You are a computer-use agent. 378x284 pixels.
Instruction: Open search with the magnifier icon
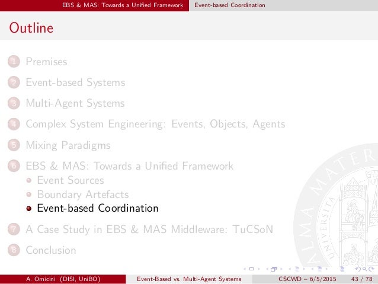[x=365, y=269]
